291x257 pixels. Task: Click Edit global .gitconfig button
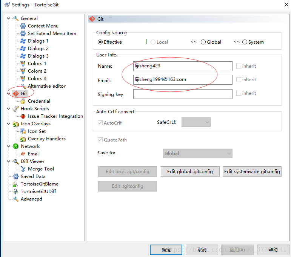pyautogui.click(x=190, y=172)
